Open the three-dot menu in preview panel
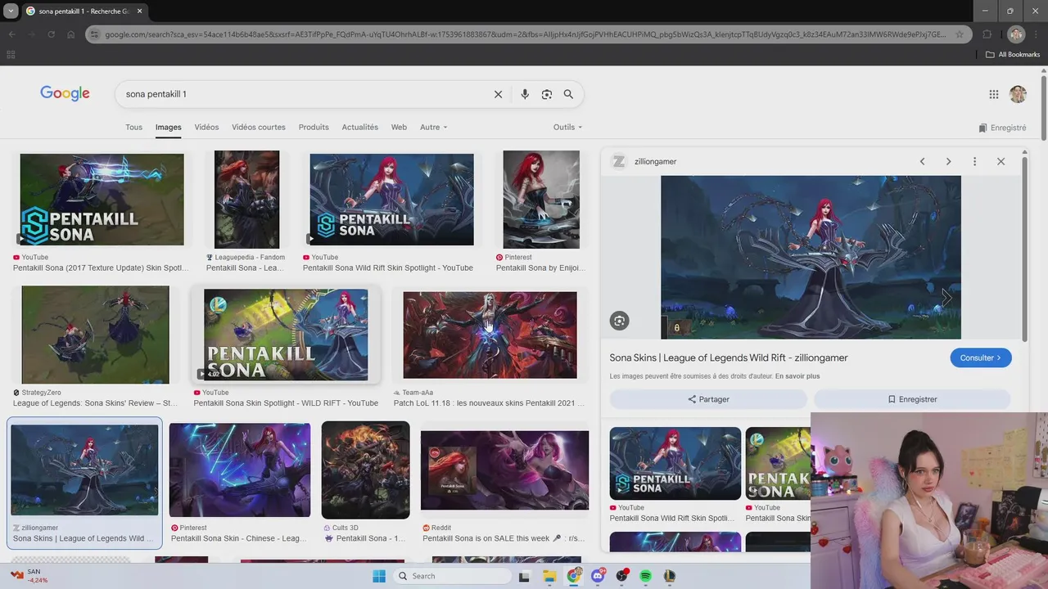Viewport: 1048px width, 589px height. point(974,161)
